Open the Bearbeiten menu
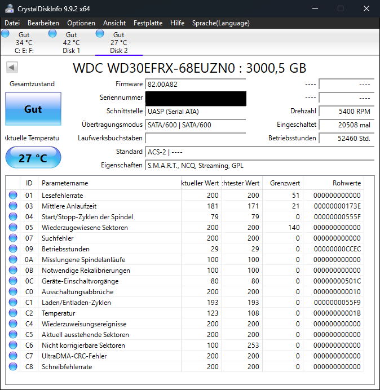 (43, 23)
